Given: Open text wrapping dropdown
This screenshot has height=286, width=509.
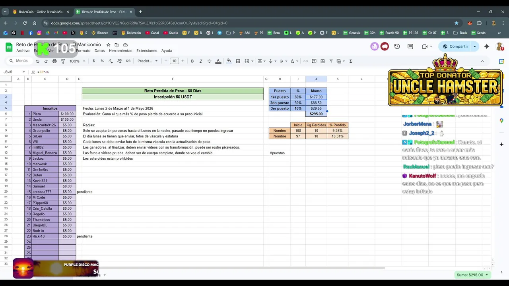Looking at the screenshot, I should pos(283,61).
